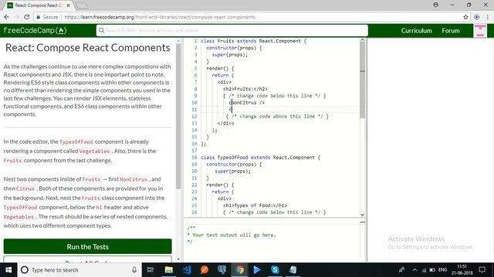Click the '<h1>Types of Food:</h1>' line

(255, 205)
